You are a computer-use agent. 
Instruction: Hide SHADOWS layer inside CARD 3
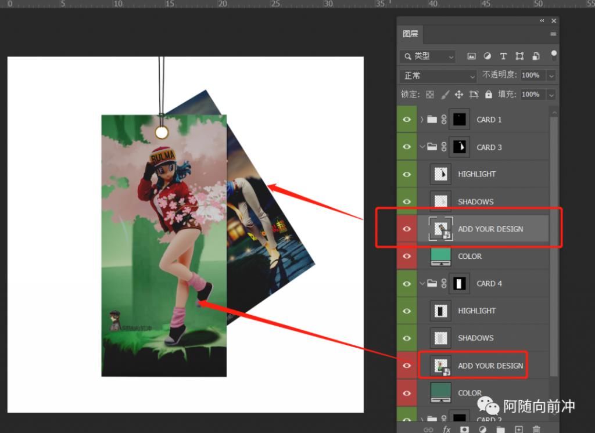click(x=407, y=201)
